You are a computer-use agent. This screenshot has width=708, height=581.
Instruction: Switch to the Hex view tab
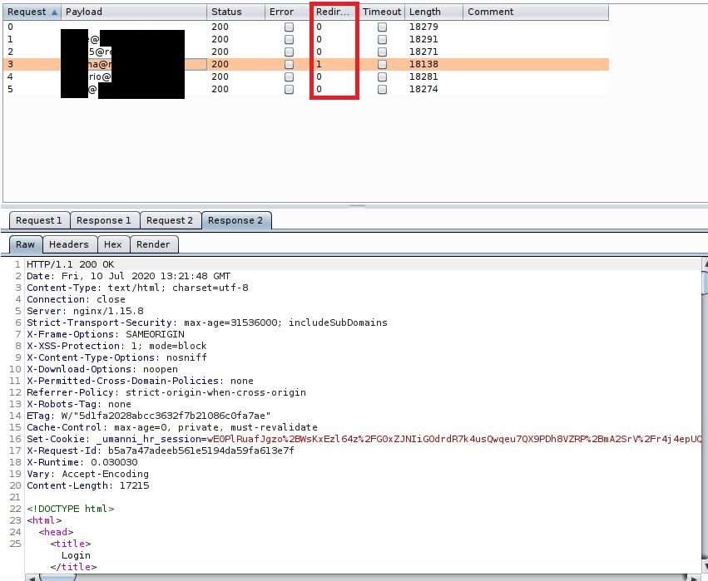coord(113,244)
